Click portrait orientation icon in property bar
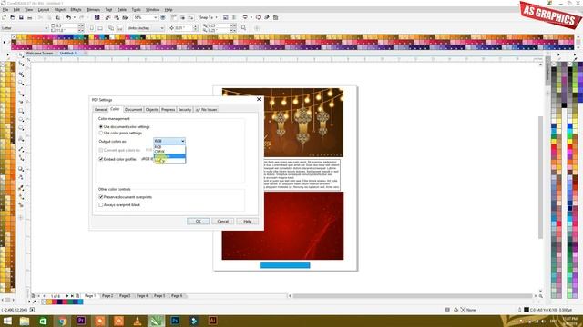 tap(92, 28)
